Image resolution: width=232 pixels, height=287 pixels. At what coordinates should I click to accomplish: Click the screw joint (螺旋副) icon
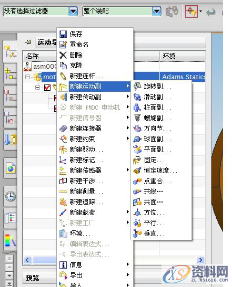[137, 118]
